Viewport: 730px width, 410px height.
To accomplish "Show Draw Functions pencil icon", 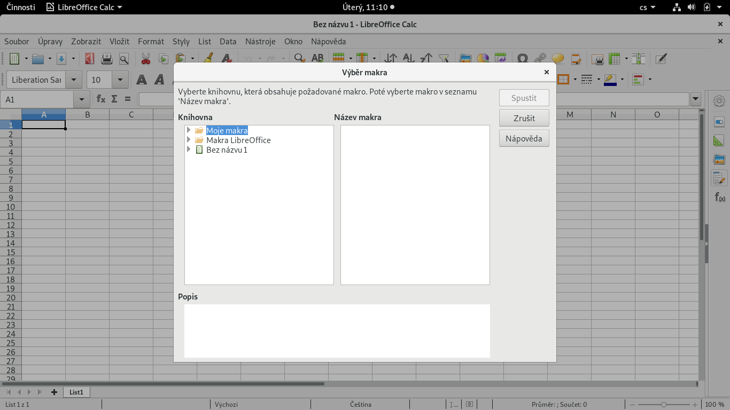I will (x=661, y=59).
